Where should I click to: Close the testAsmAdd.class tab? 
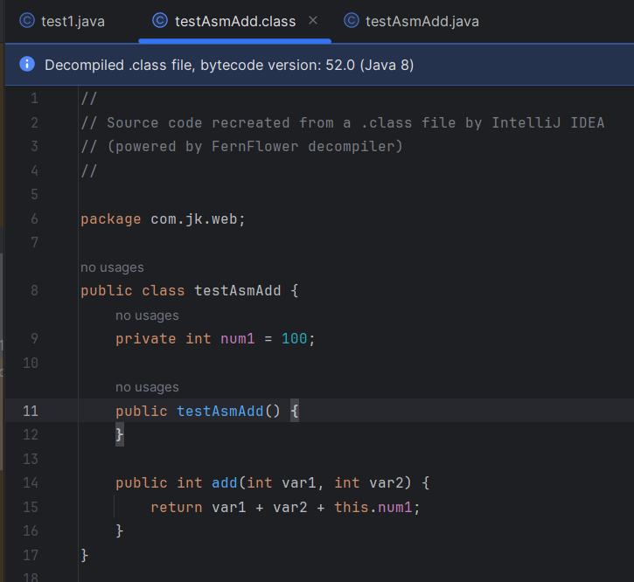click(312, 20)
